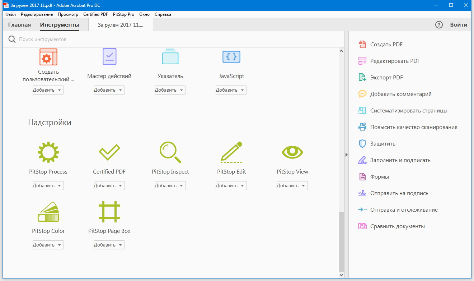Expand dropdown arrow under PitStop Inspect

181,186
